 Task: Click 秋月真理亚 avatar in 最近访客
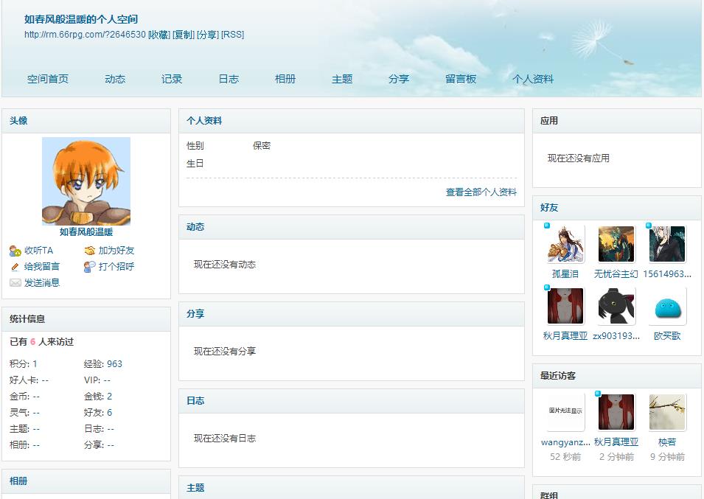pyautogui.click(x=616, y=411)
